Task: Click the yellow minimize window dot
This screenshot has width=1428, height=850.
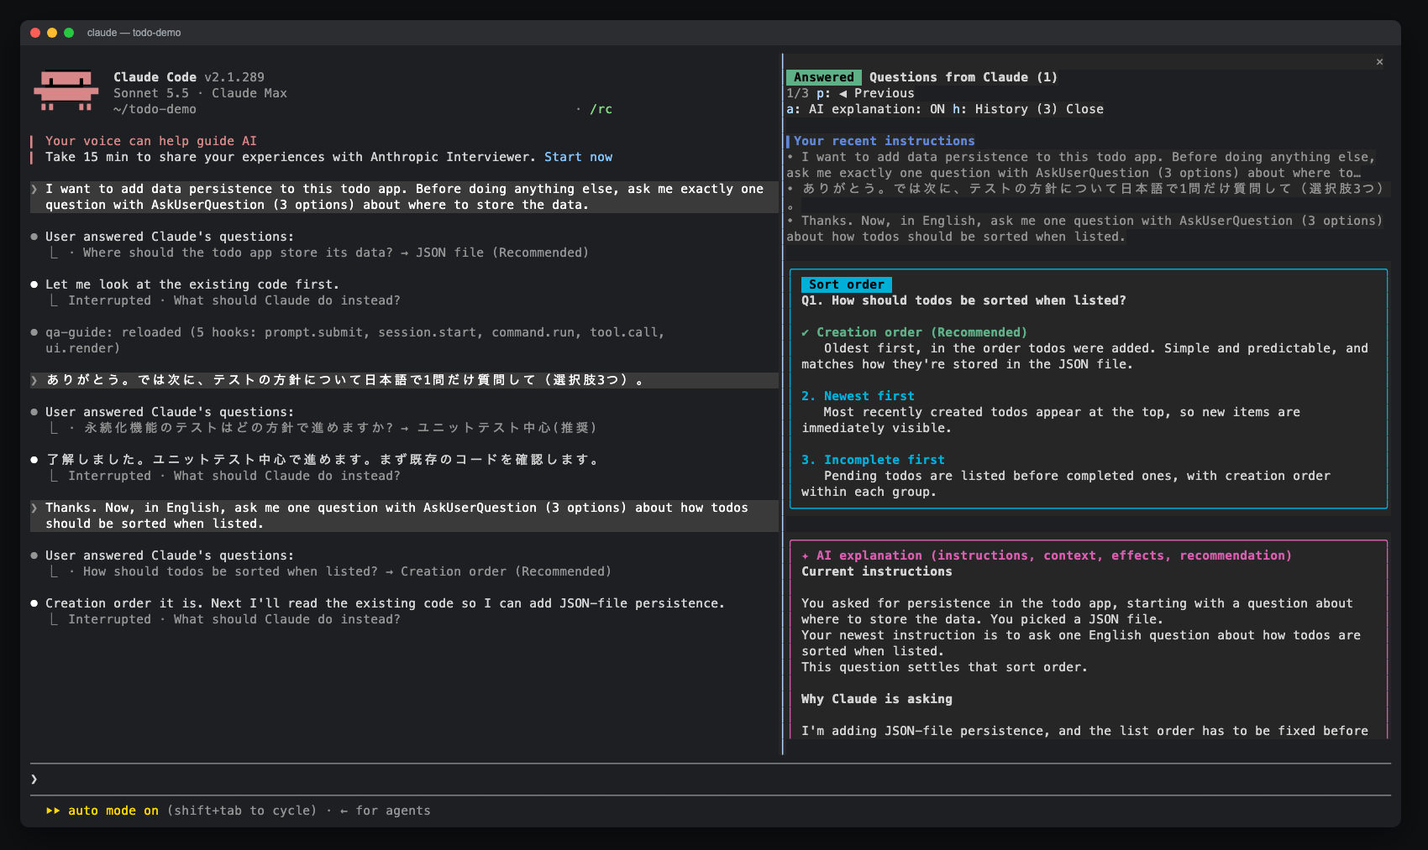Action: [x=52, y=33]
